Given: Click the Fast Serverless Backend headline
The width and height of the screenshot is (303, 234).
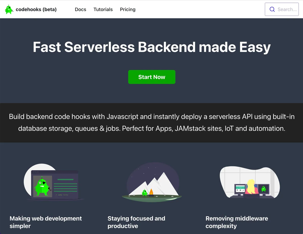Looking at the screenshot, I should (x=151, y=47).
